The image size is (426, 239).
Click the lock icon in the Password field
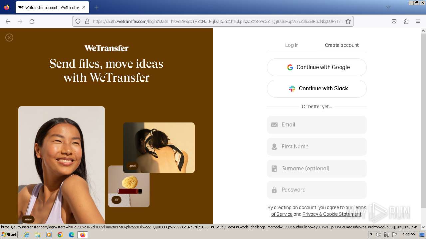(x=274, y=190)
